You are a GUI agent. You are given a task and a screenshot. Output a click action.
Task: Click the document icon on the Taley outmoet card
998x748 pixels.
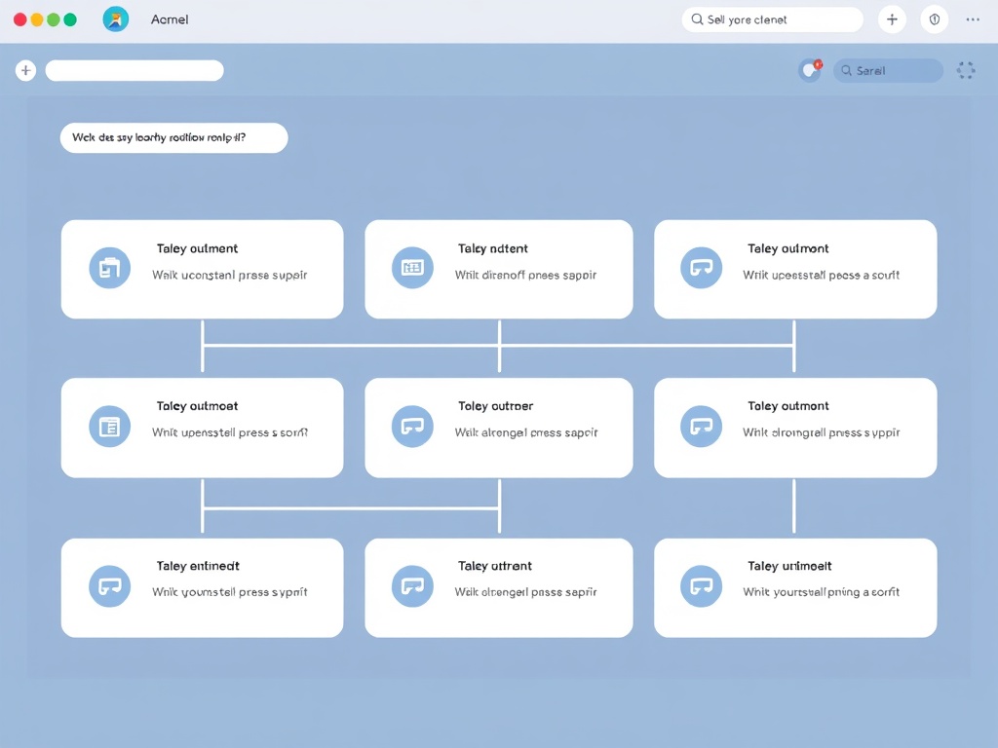pyautogui.click(x=109, y=426)
